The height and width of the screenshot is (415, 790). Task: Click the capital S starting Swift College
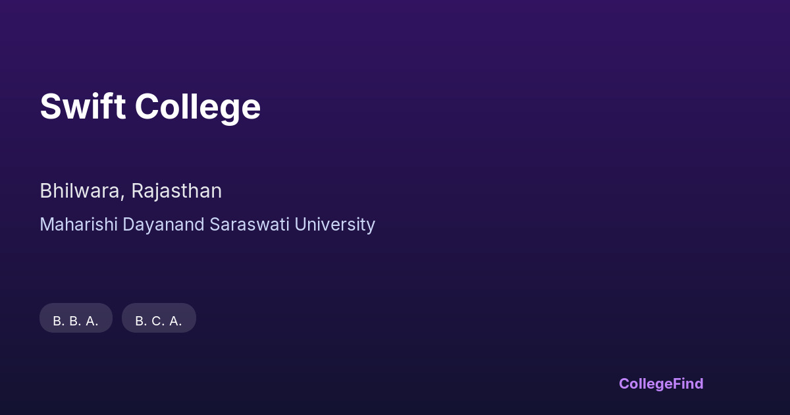point(49,107)
